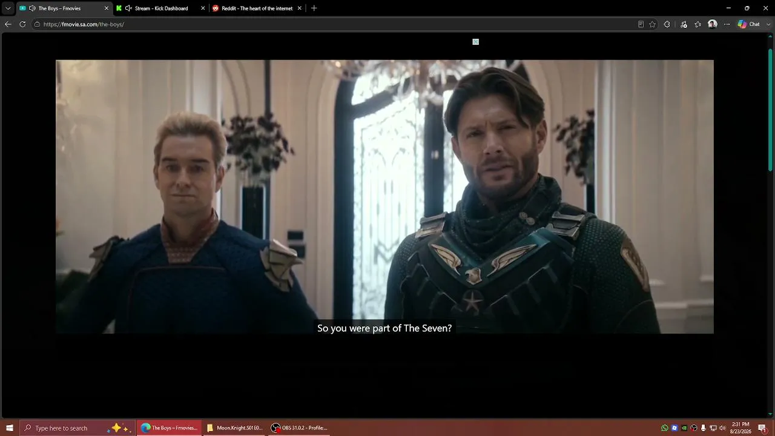Open browser extensions menu
This screenshot has width=775, height=436.
coord(667,24)
